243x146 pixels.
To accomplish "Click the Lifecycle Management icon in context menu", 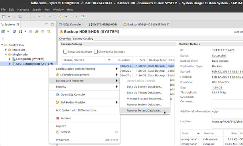I will (58, 75).
